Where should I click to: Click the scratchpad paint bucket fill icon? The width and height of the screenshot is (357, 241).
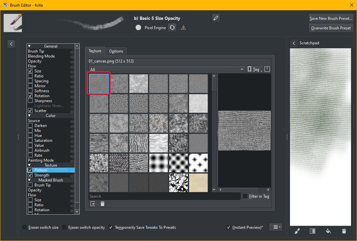point(328,231)
